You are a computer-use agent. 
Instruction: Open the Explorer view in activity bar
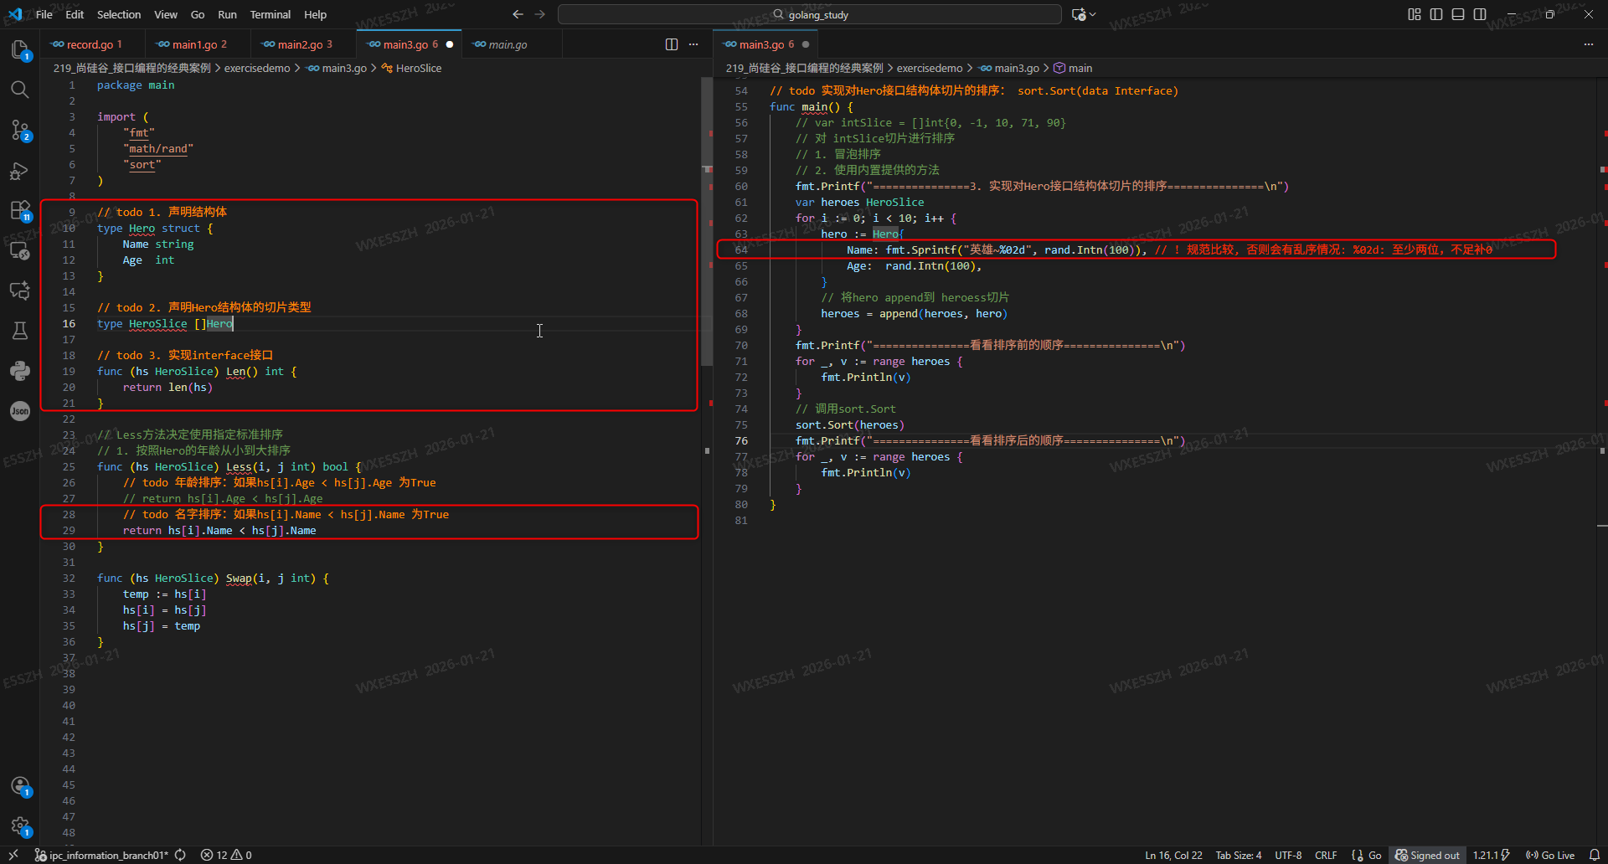(20, 50)
